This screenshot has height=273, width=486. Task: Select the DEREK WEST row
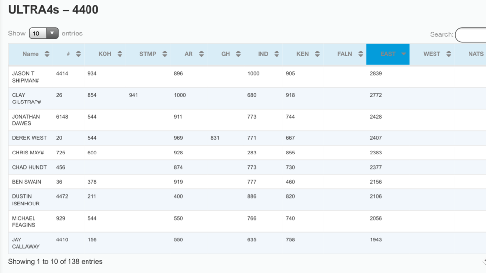[29, 138]
